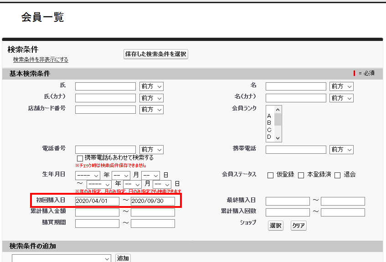The width and height of the screenshot is (386, 262).
Task: Click 検索条件を非表示にする link
Action: [41, 60]
